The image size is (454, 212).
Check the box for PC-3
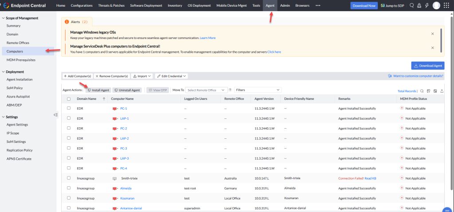click(69, 148)
